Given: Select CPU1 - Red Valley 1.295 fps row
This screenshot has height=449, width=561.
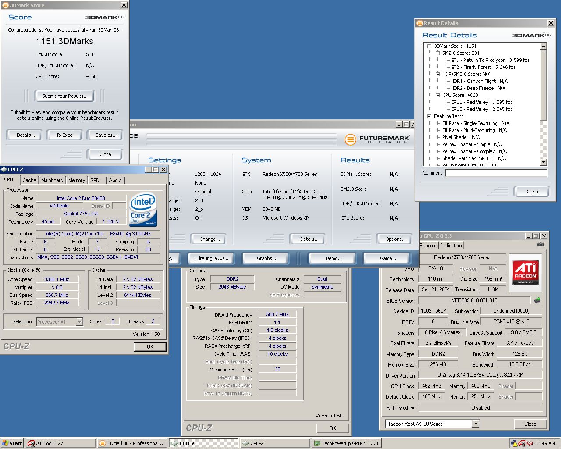Looking at the screenshot, I should 481,102.
